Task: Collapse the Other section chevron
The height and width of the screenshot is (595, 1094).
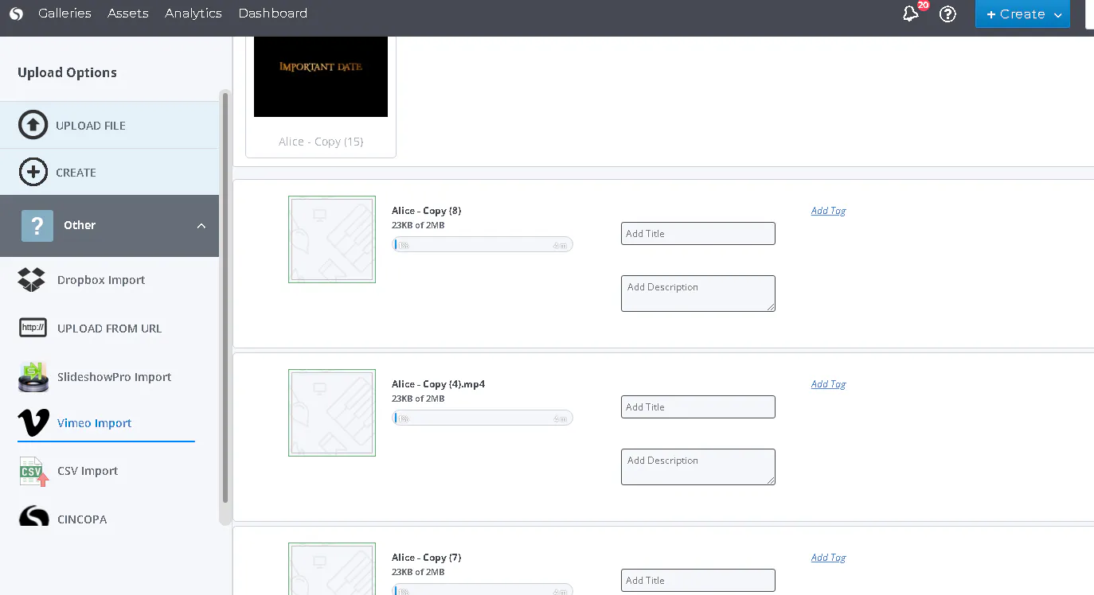Action: click(x=201, y=226)
